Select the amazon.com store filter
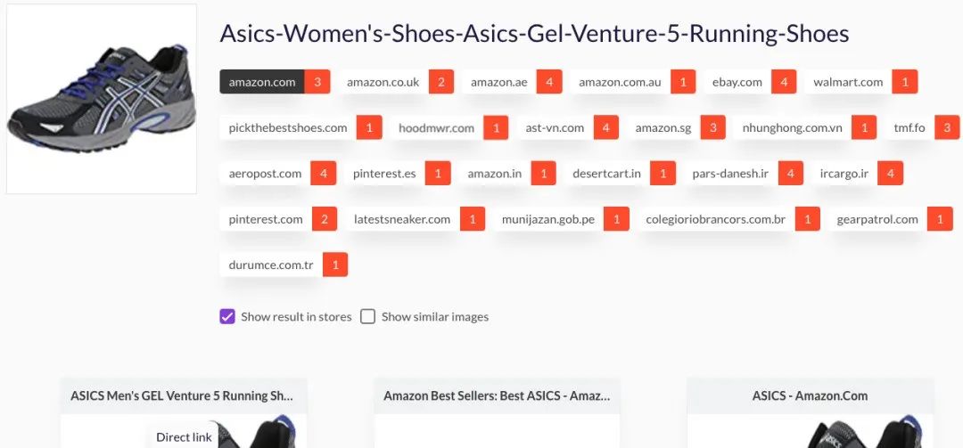Viewport: 963px width, 448px height. click(x=262, y=82)
